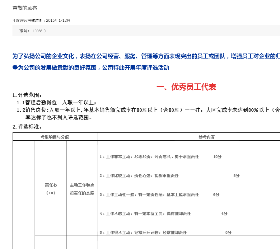The width and height of the screenshot is (280, 249).
Task: Click the "主动工作和承担责任的态度" cell
Action: [82, 189]
